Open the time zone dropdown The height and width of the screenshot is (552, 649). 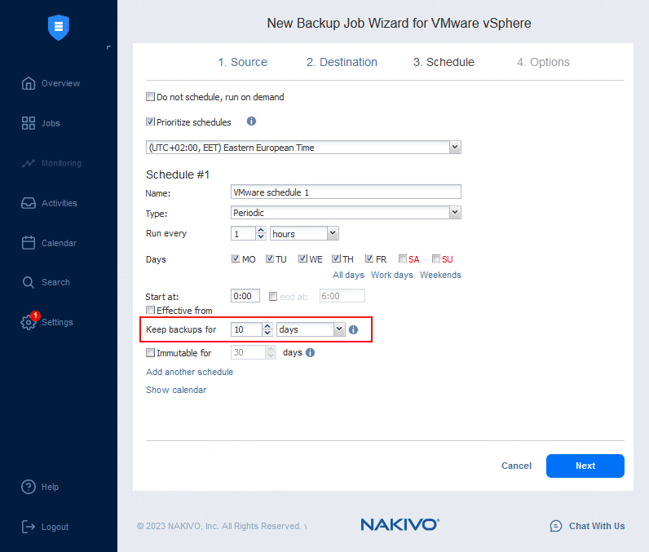pyautogui.click(x=455, y=148)
